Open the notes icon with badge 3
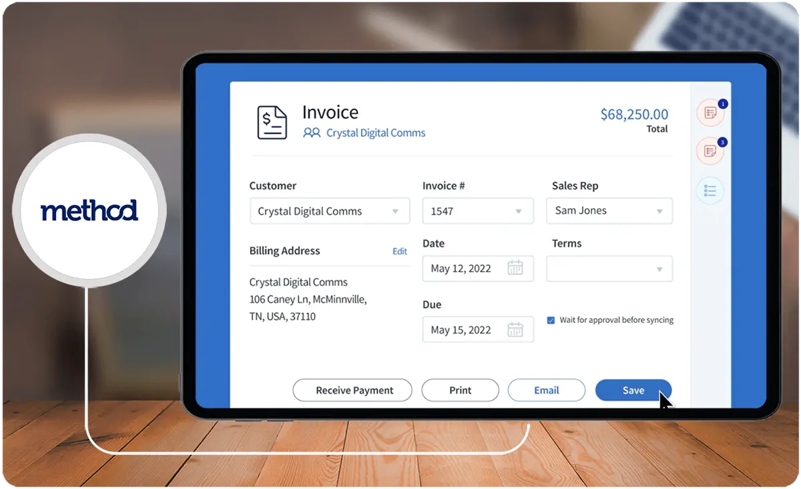The image size is (801, 489). pyautogui.click(x=710, y=151)
